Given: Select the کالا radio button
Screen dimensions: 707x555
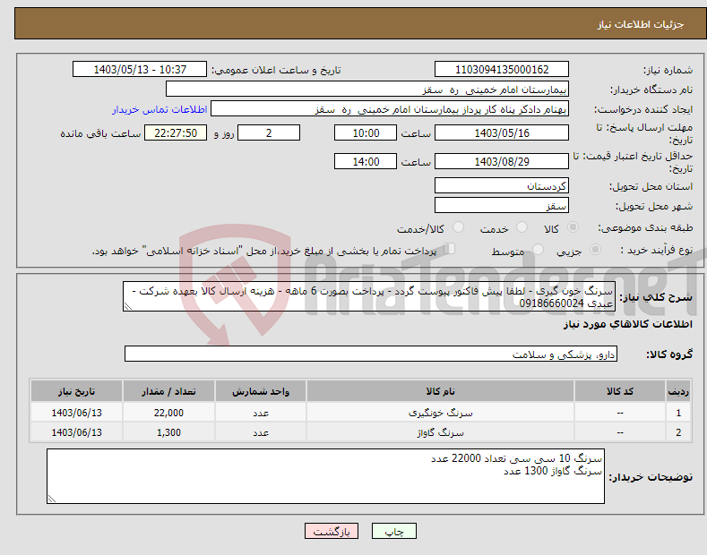Looking at the screenshot, I should pyautogui.click(x=573, y=227).
